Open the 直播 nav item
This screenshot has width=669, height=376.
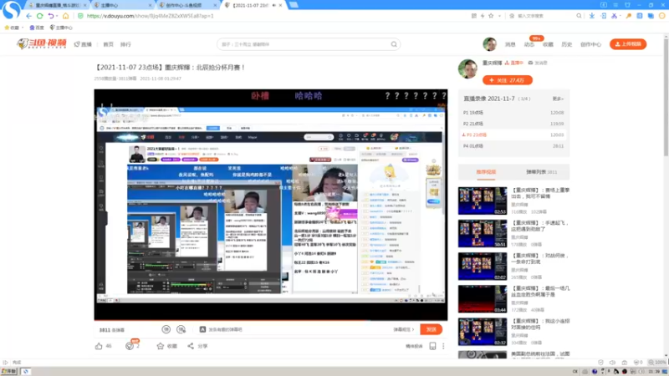pyautogui.click(x=83, y=44)
